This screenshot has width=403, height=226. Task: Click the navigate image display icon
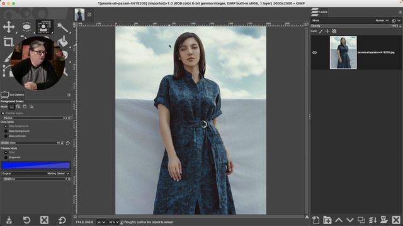307,217
